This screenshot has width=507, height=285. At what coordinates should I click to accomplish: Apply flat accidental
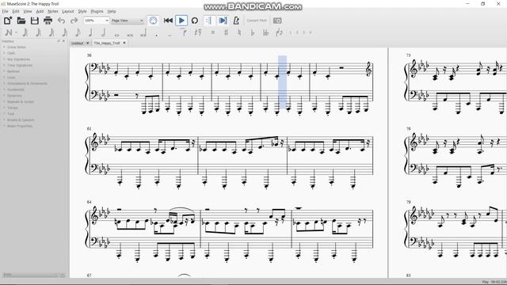click(x=253, y=32)
